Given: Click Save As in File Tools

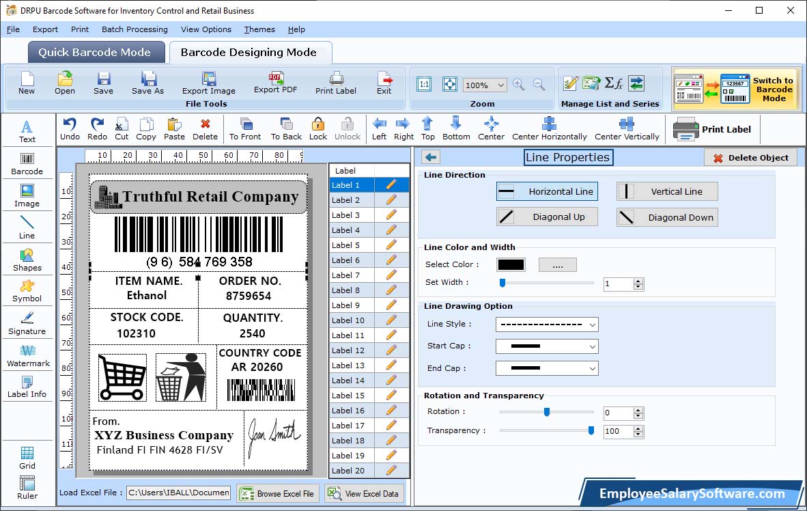Looking at the screenshot, I should 147,83.
